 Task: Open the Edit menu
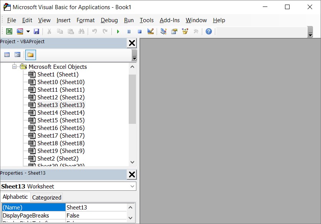pos(27,20)
